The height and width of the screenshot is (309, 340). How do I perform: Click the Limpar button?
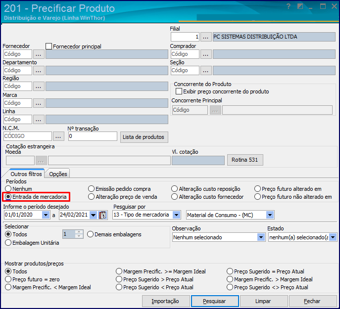click(263, 301)
